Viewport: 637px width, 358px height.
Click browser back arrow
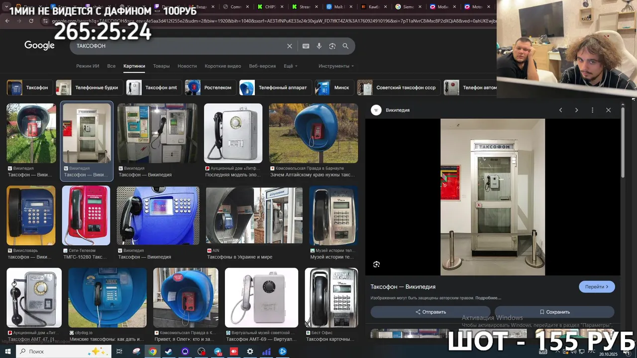tap(7, 21)
